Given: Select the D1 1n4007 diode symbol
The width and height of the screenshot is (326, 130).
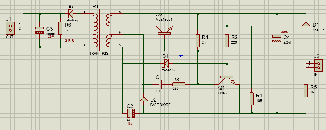Looking at the screenshot, I should (306, 24).
